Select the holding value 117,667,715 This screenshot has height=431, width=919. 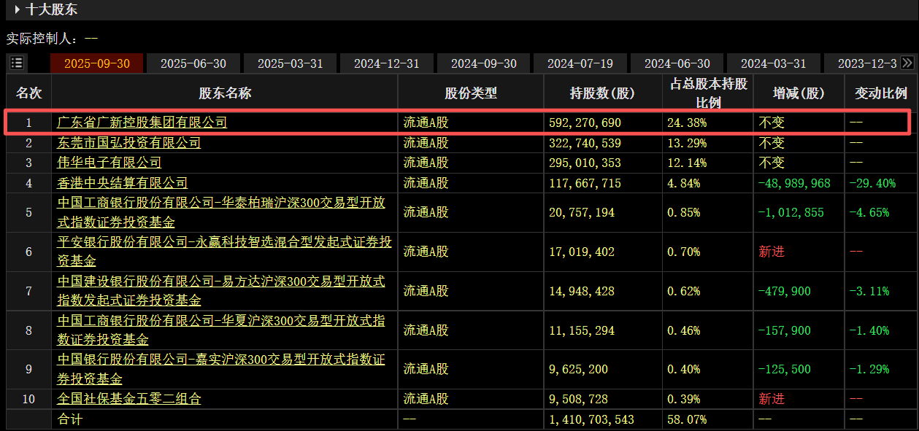click(x=585, y=183)
